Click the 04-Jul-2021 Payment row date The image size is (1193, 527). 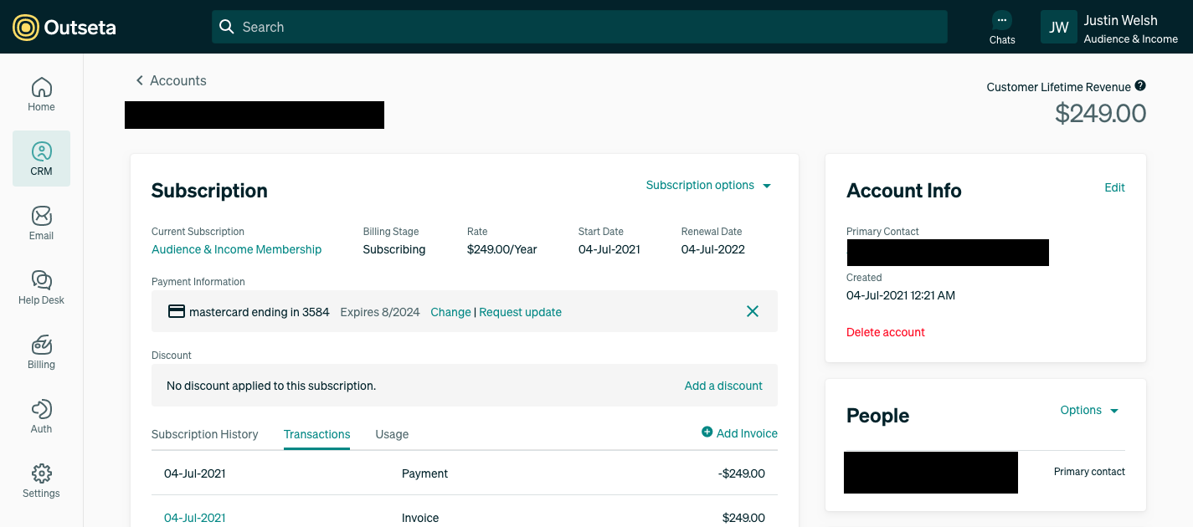point(194,473)
